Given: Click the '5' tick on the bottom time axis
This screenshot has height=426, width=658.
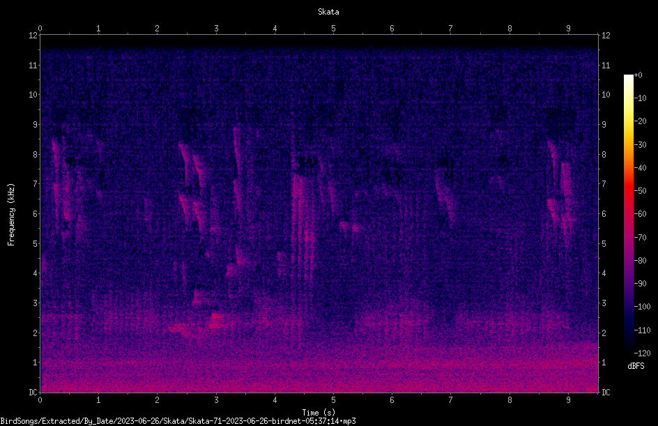Looking at the screenshot, I should 334,400.
